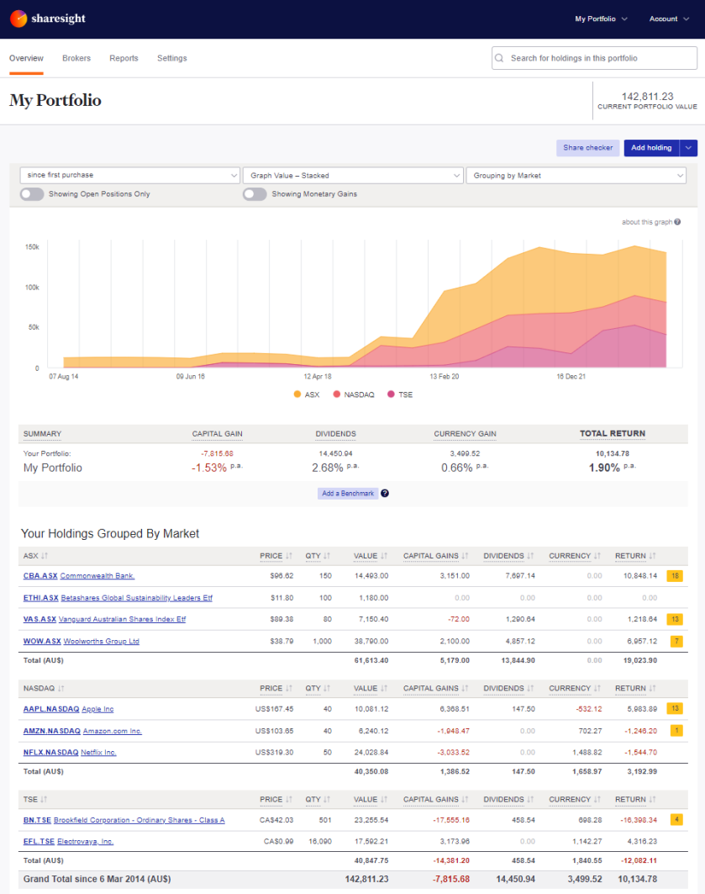Viewport: 705px width, 894px height.
Task: Sort NASDAQ holdings by Return icon
Action: [652, 688]
